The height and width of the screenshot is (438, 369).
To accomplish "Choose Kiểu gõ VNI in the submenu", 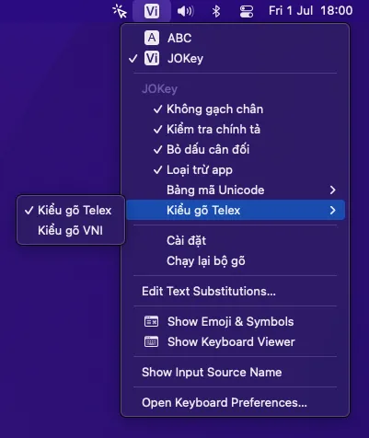I will (71, 230).
